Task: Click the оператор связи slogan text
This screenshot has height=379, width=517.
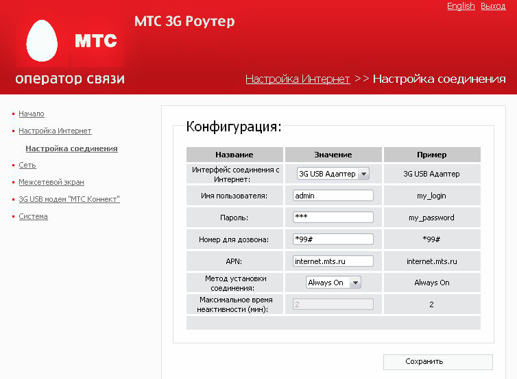Action: [x=70, y=79]
